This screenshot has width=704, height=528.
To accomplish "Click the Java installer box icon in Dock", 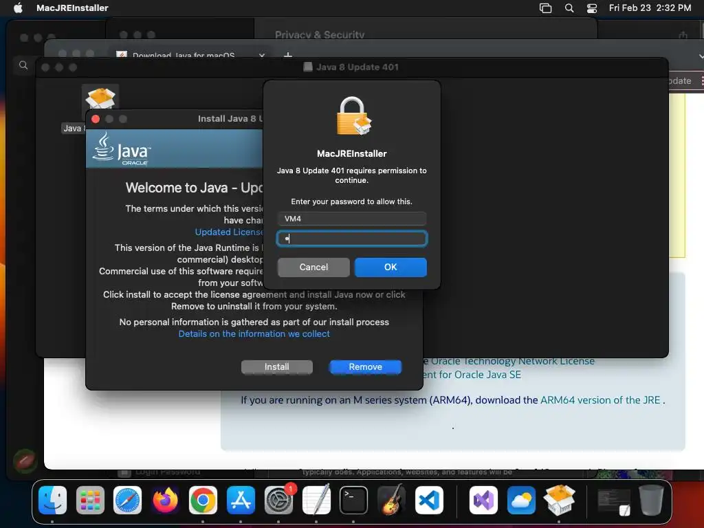I will coord(559,500).
